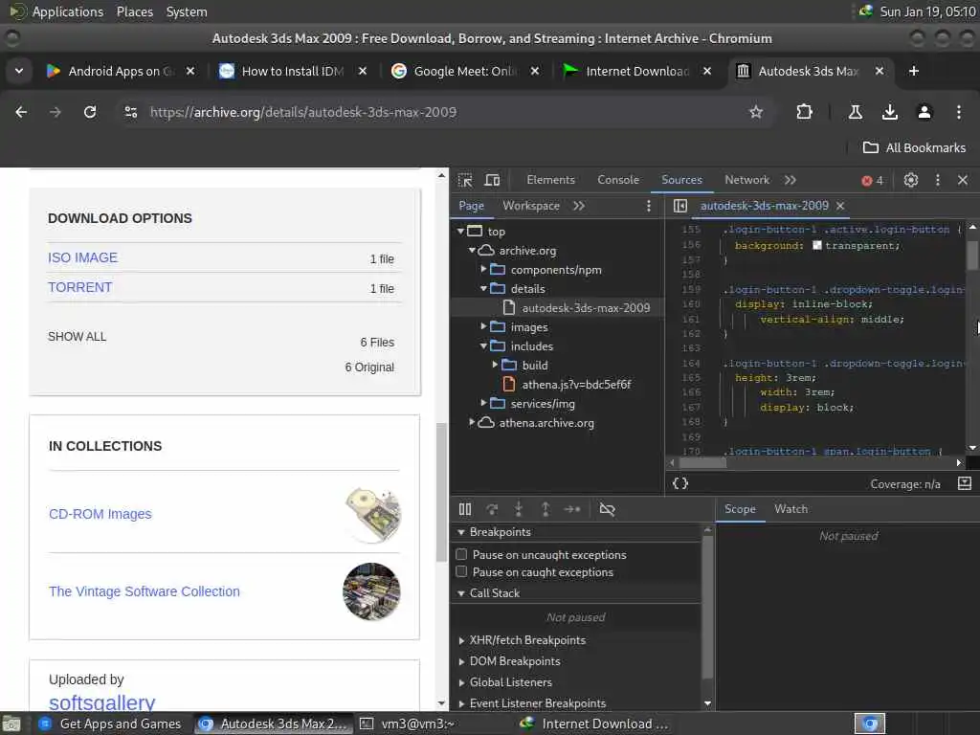
Task: Click the step over debugger icon
Action: click(x=492, y=509)
